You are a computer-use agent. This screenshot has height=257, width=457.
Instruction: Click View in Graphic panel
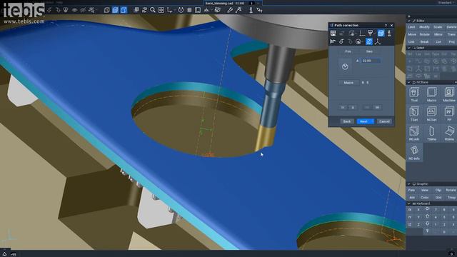tap(424, 190)
